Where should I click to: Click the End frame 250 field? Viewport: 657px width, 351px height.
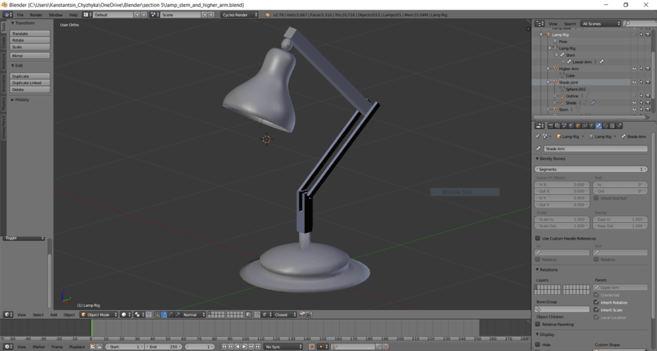tap(163, 346)
